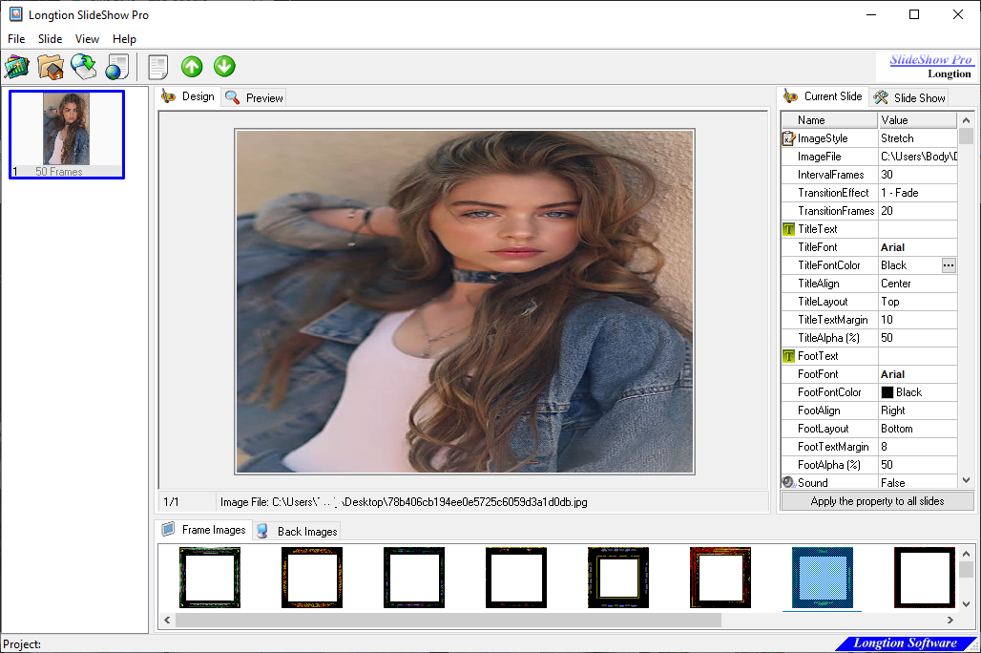Switch to the Preview tab
The image size is (981, 653).
[254, 97]
